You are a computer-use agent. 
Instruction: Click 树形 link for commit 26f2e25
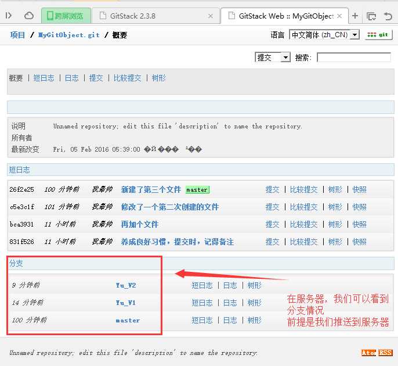coord(335,189)
